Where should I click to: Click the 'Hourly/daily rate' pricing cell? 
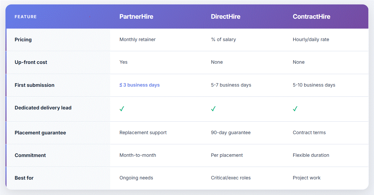[x=311, y=40]
